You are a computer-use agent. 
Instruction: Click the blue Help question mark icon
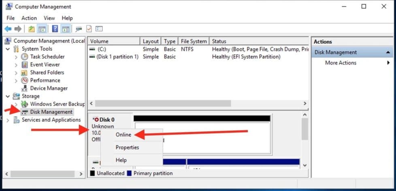(55, 29)
